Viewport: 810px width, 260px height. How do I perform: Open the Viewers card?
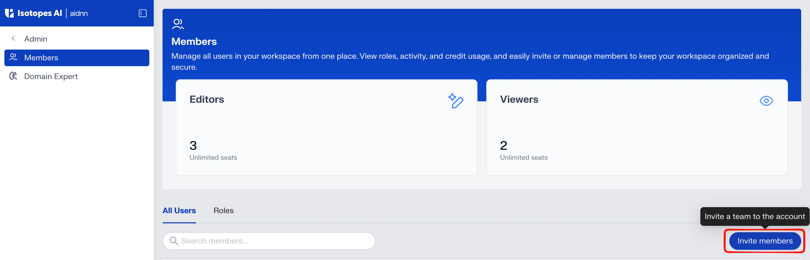point(637,128)
